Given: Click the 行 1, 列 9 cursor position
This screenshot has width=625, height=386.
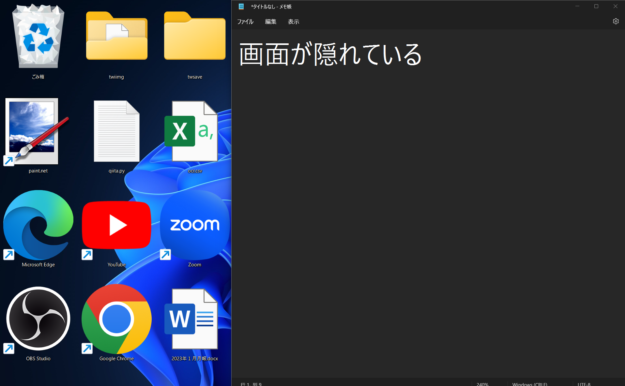Looking at the screenshot, I should pyautogui.click(x=251, y=384).
